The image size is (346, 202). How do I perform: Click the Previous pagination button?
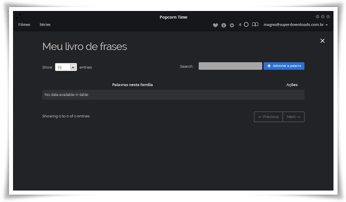click(268, 117)
